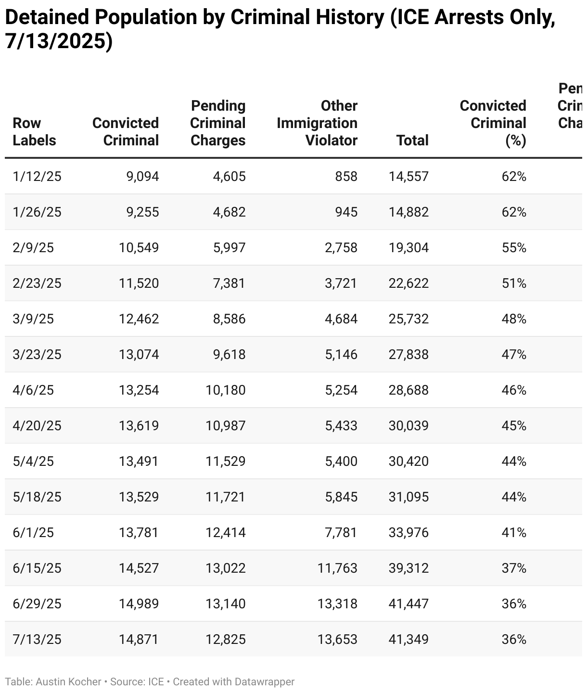Click the 41,349 total cell
This screenshot has width=587, height=693.
[408, 640]
